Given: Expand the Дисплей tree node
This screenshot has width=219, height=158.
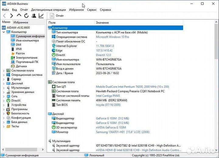Looking at the screenshot, I should [x=4, y=84].
